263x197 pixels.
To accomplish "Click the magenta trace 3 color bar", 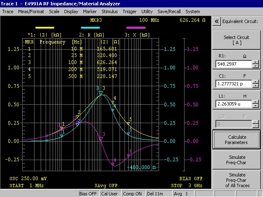I will [136, 27].
